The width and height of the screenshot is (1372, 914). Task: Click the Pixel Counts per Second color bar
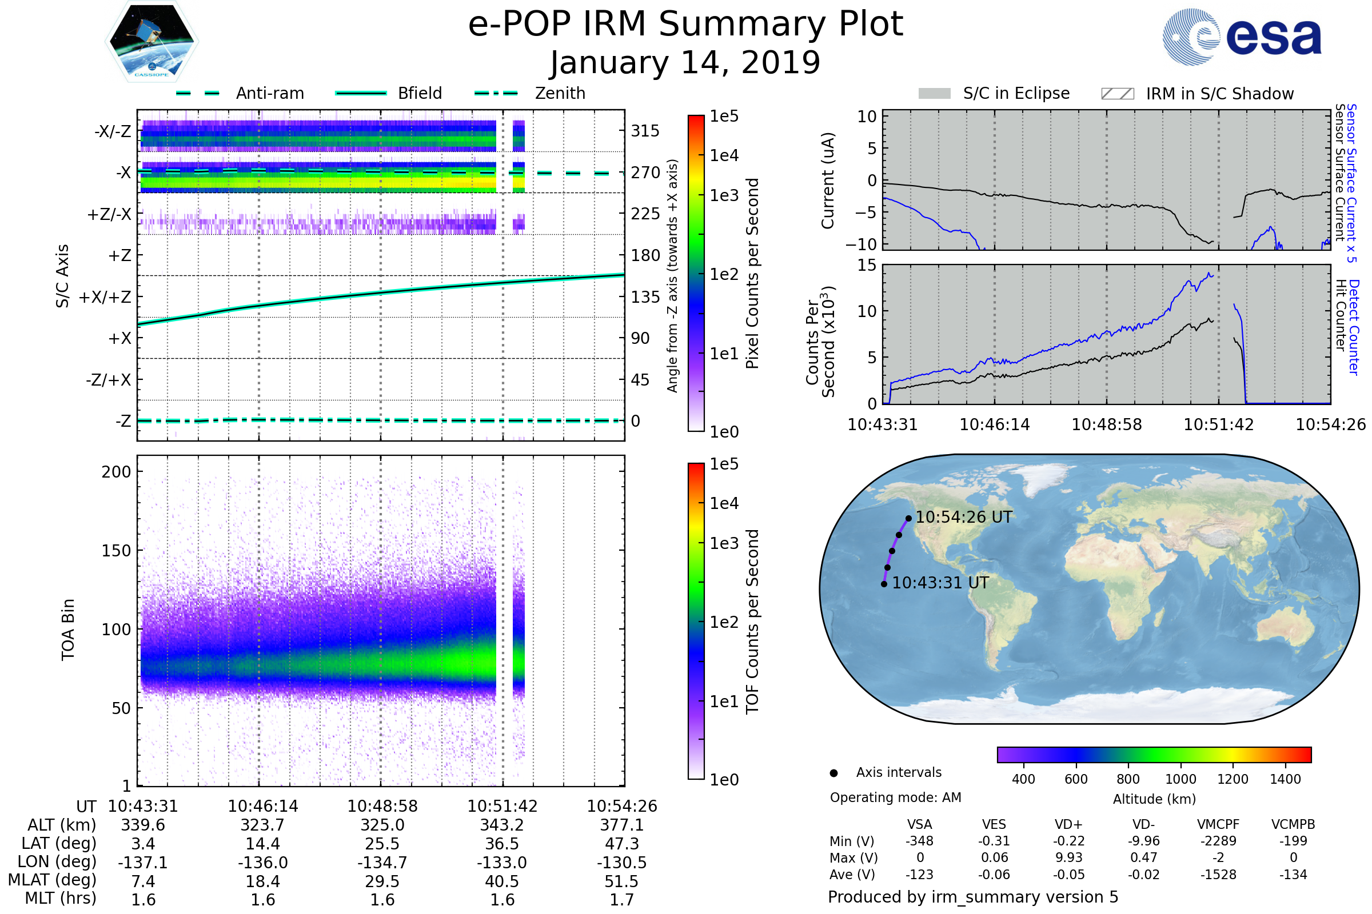point(696,273)
